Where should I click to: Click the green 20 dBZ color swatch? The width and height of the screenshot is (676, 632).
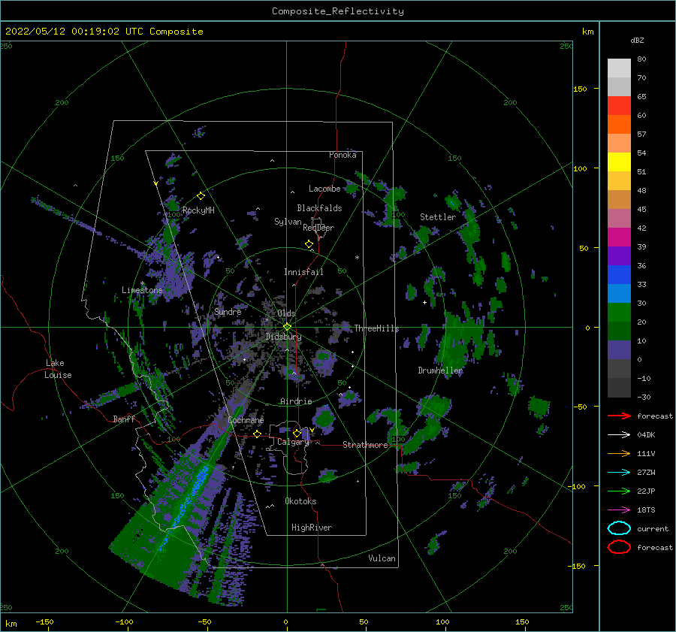click(619, 313)
